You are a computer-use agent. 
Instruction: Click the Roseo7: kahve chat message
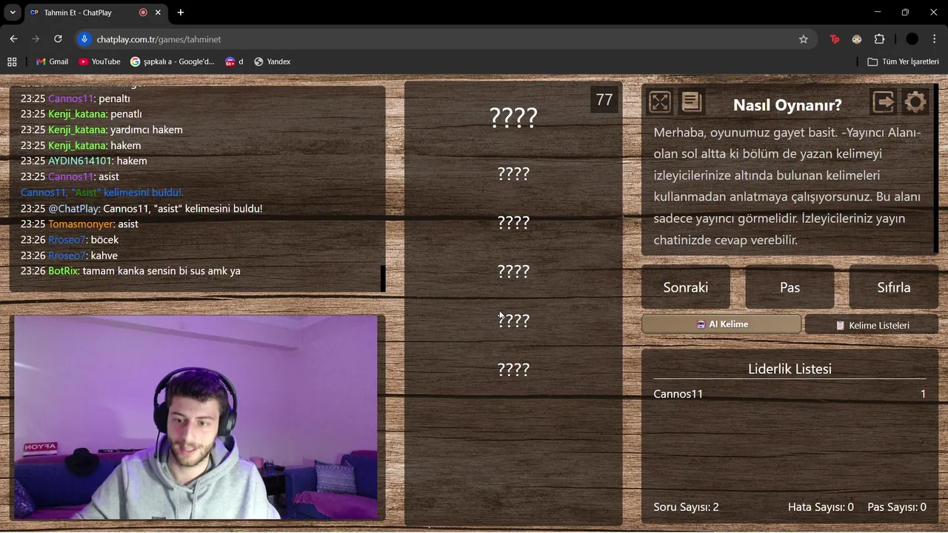pos(69,255)
